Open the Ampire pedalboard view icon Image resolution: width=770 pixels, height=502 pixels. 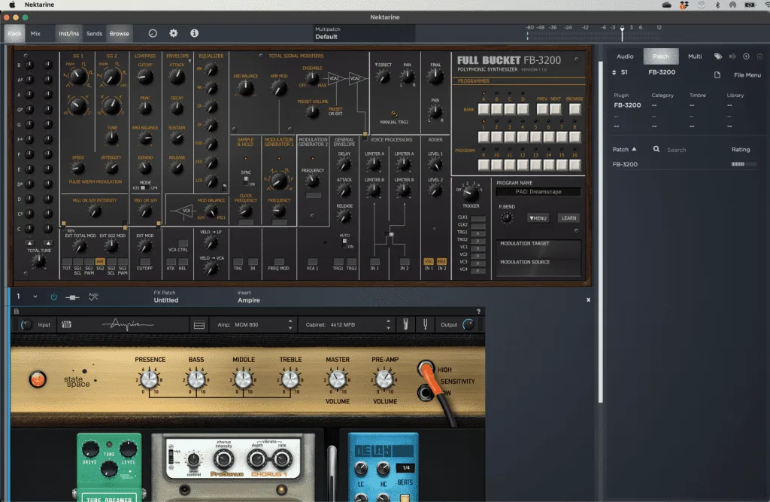199,325
